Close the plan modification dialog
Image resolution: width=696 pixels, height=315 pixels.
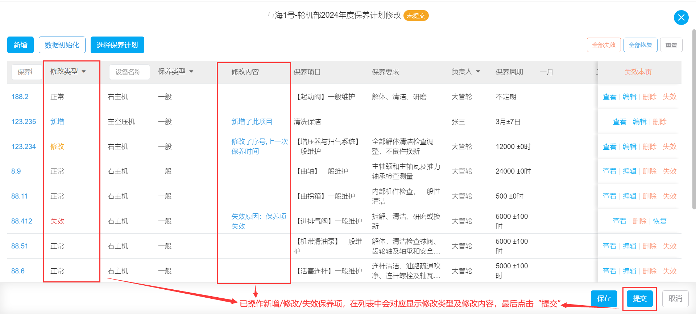click(681, 17)
